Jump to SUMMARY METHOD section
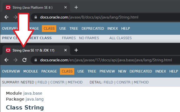The image size is (180, 112). pyautogui.click(x=75, y=82)
